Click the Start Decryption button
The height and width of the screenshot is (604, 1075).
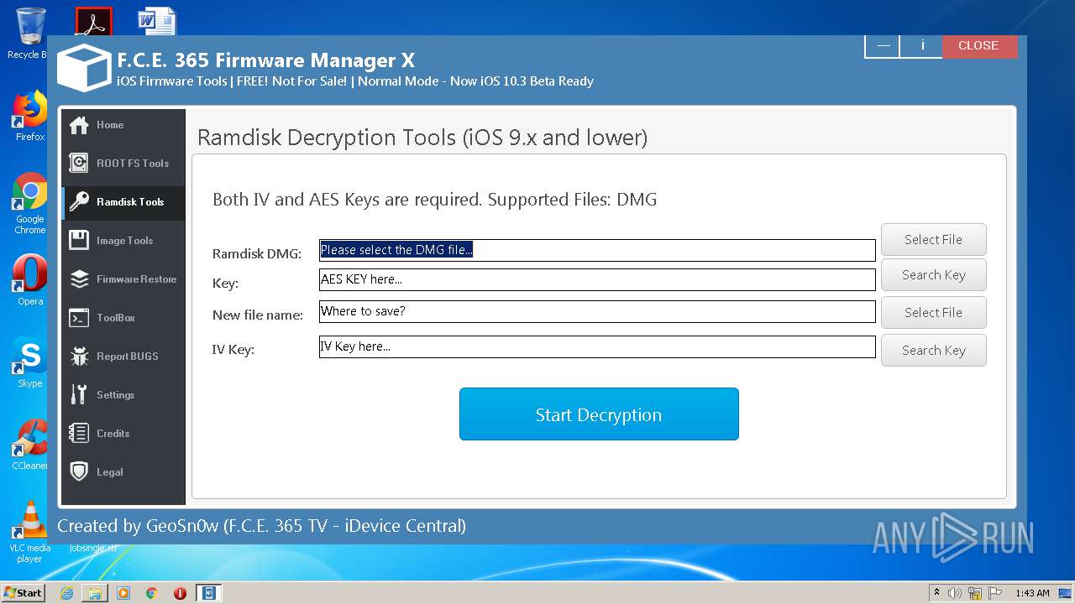click(599, 414)
